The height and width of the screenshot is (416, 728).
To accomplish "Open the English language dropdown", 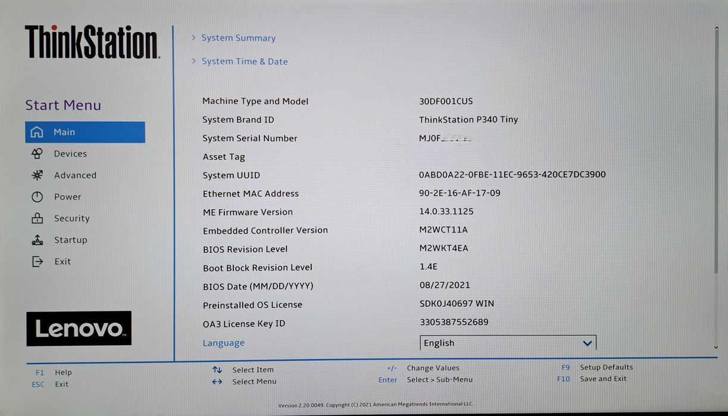I will click(508, 343).
